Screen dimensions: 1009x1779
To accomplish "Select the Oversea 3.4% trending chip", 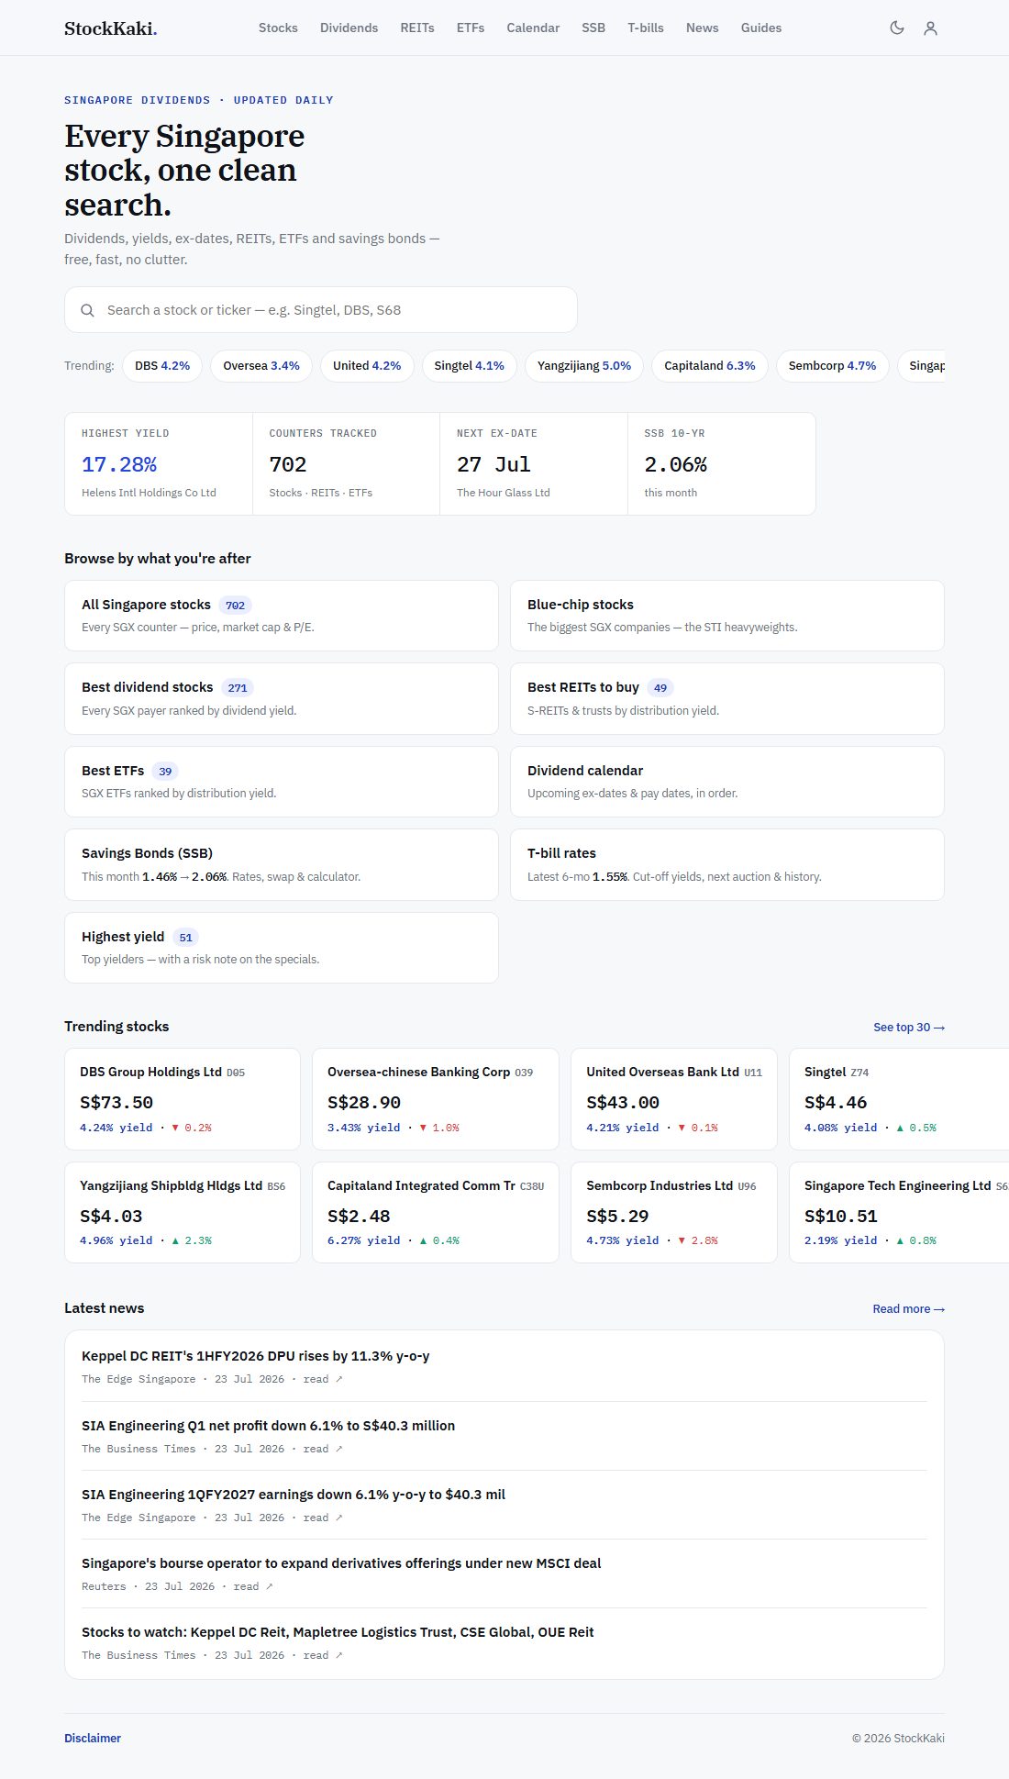I will tap(261, 365).
